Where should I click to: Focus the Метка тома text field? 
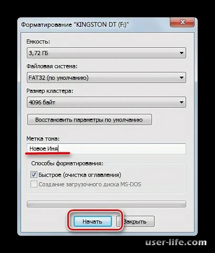[106, 149]
